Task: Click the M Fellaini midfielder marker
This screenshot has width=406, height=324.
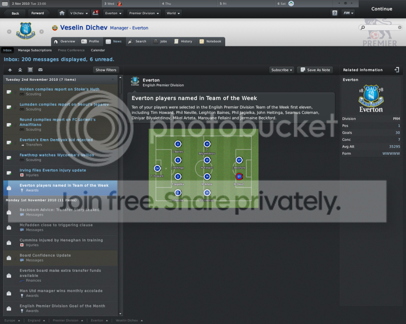Action: pos(207,160)
